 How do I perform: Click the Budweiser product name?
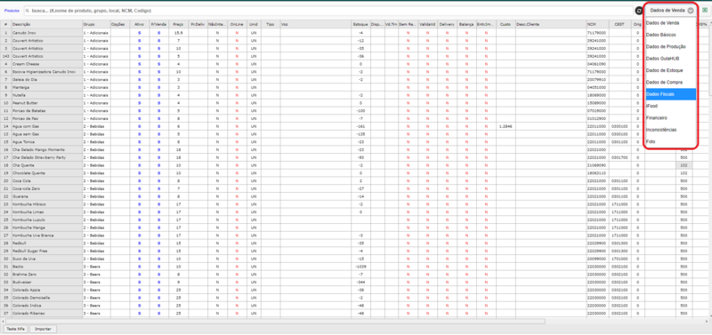tap(20, 282)
